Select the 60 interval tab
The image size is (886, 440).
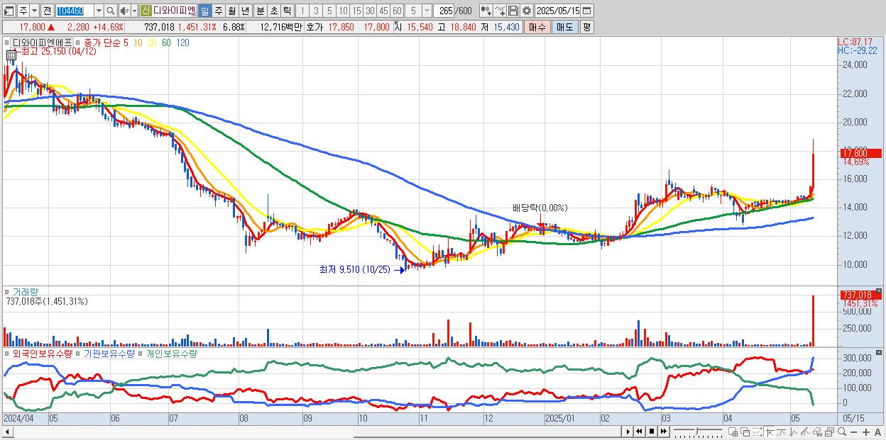[x=397, y=11]
